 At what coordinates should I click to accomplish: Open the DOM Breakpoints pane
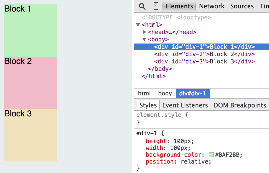(x=240, y=105)
